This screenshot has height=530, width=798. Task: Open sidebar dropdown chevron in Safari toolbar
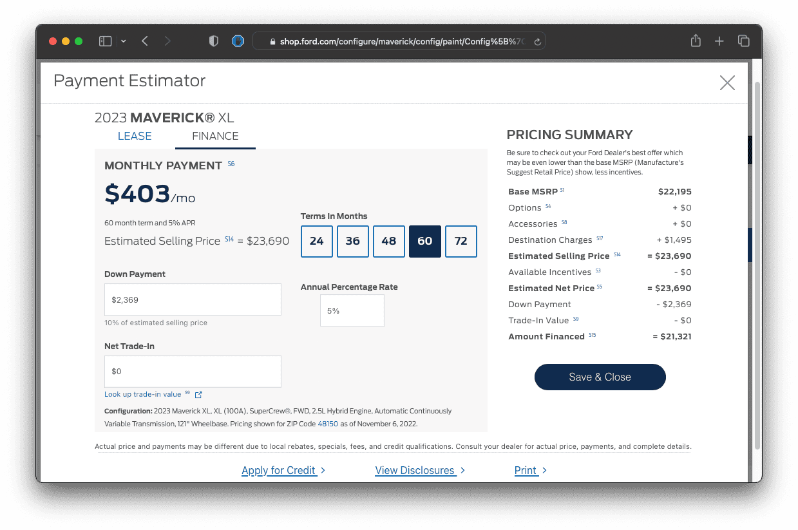pos(124,41)
